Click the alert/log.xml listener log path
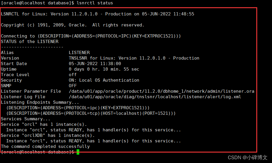Image resolution: width=272 pixels, height=163 pixels. pos(155,97)
